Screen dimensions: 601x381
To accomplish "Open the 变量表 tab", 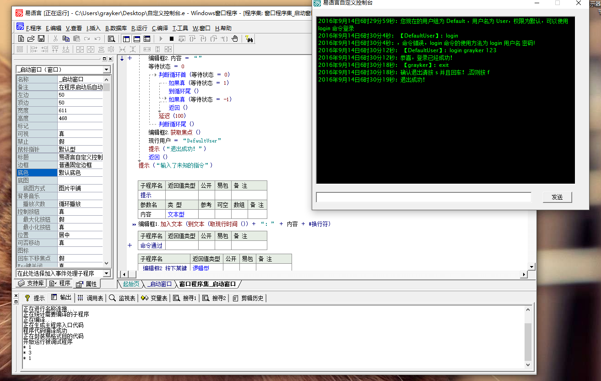I will click(154, 298).
